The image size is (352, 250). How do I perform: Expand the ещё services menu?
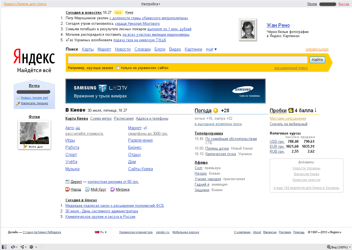(211, 49)
